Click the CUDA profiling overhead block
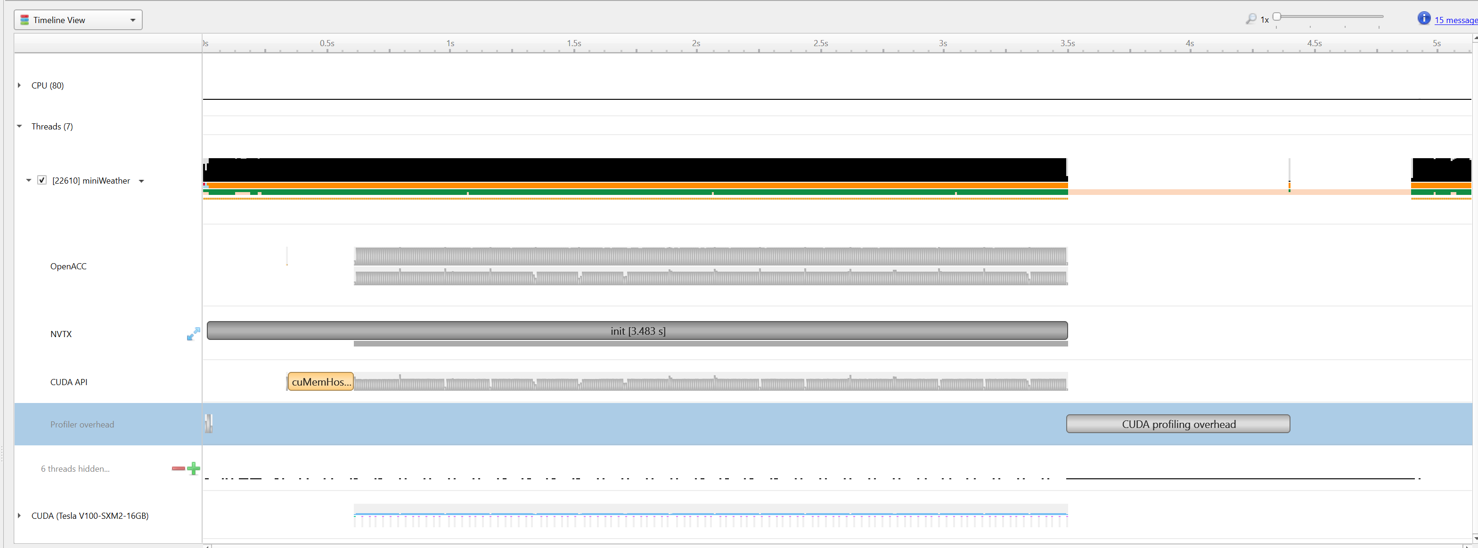The height and width of the screenshot is (548, 1478). point(1177,424)
